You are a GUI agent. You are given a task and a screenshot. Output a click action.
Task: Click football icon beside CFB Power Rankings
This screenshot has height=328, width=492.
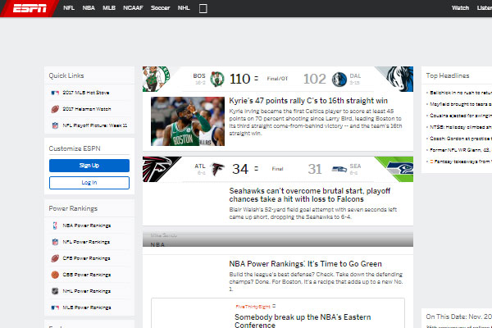pyautogui.click(x=55, y=258)
